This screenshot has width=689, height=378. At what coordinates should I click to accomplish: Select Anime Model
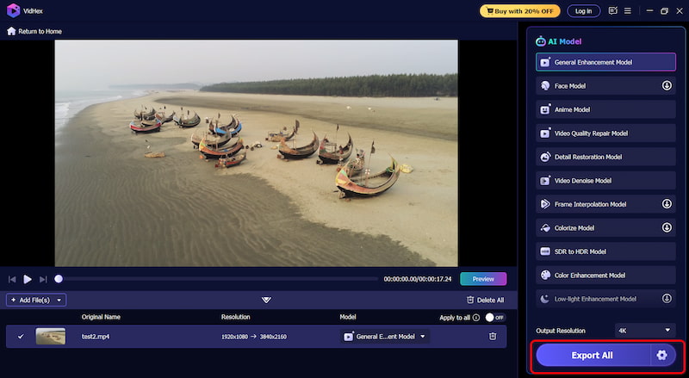(605, 109)
